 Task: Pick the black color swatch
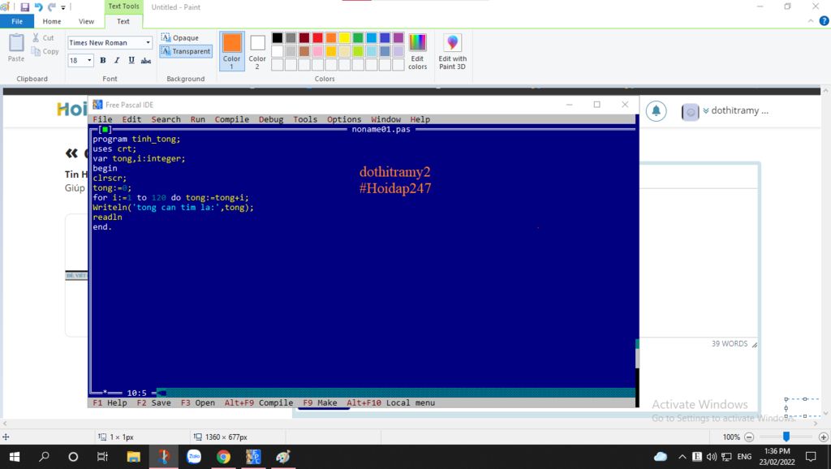278,37
